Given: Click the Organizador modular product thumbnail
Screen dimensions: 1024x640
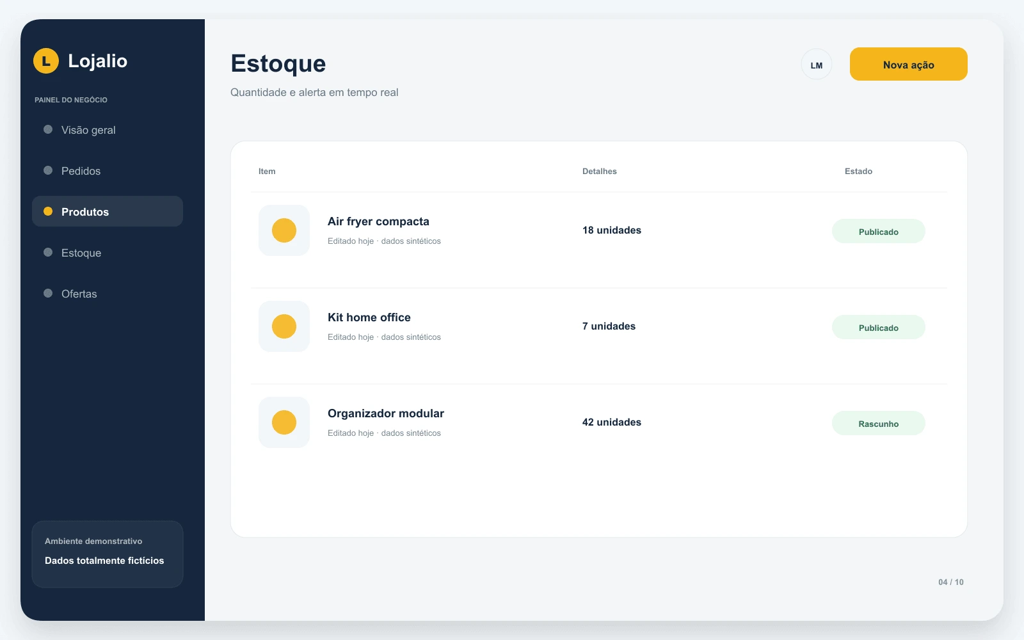Looking at the screenshot, I should coord(284,422).
